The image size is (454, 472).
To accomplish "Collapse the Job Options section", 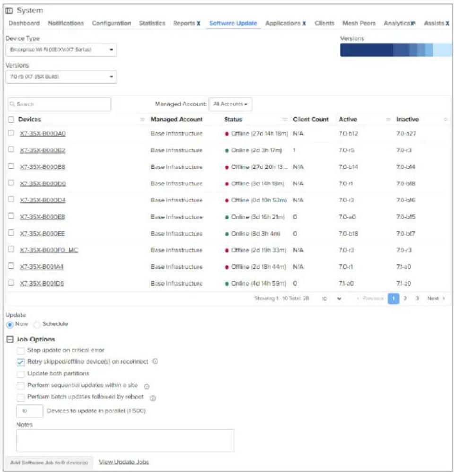I will [x=10, y=339].
